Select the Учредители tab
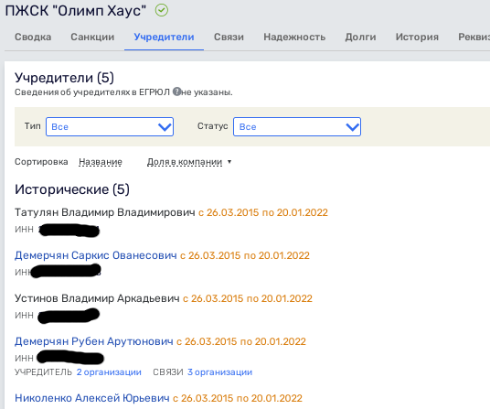This screenshot has width=490, height=409. (164, 37)
